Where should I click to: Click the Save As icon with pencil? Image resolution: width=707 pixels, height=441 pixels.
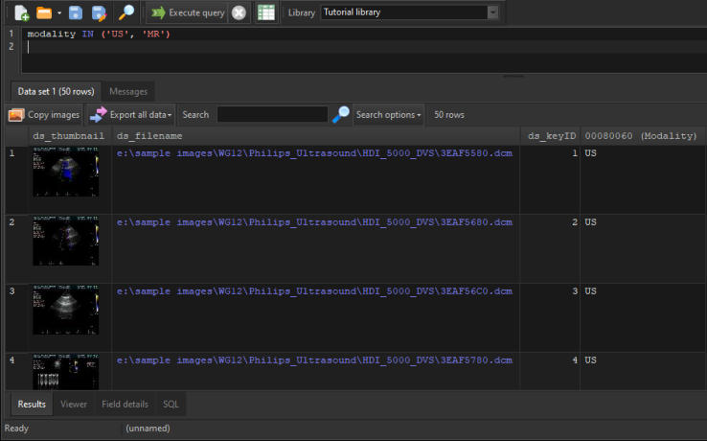[x=98, y=12]
